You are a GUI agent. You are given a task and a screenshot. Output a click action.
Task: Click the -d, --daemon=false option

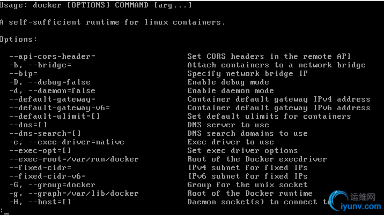coord(52,90)
